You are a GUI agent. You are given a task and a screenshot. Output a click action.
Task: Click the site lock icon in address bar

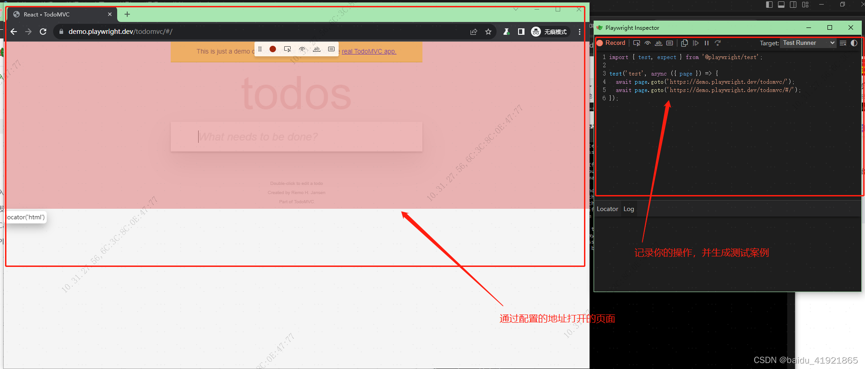[61, 32]
